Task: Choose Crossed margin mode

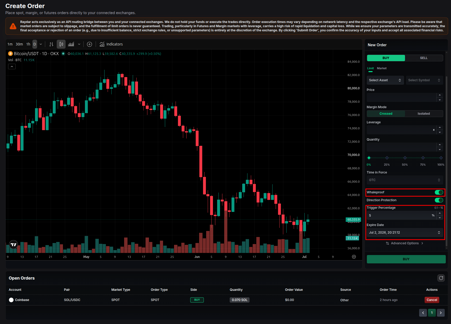Action: coord(386,114)
